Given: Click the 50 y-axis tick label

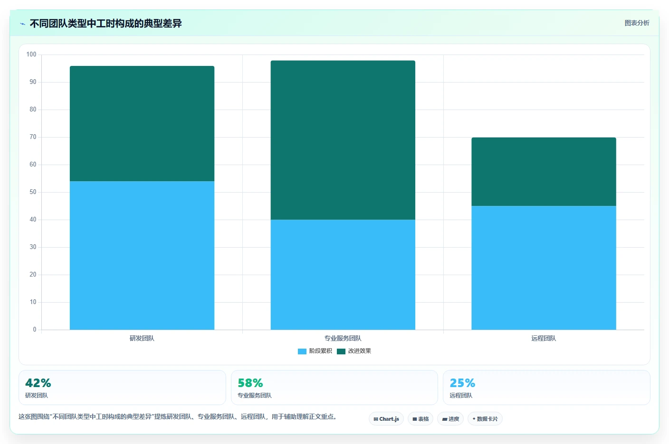Looking at the screenshot, I should (33, 192).
